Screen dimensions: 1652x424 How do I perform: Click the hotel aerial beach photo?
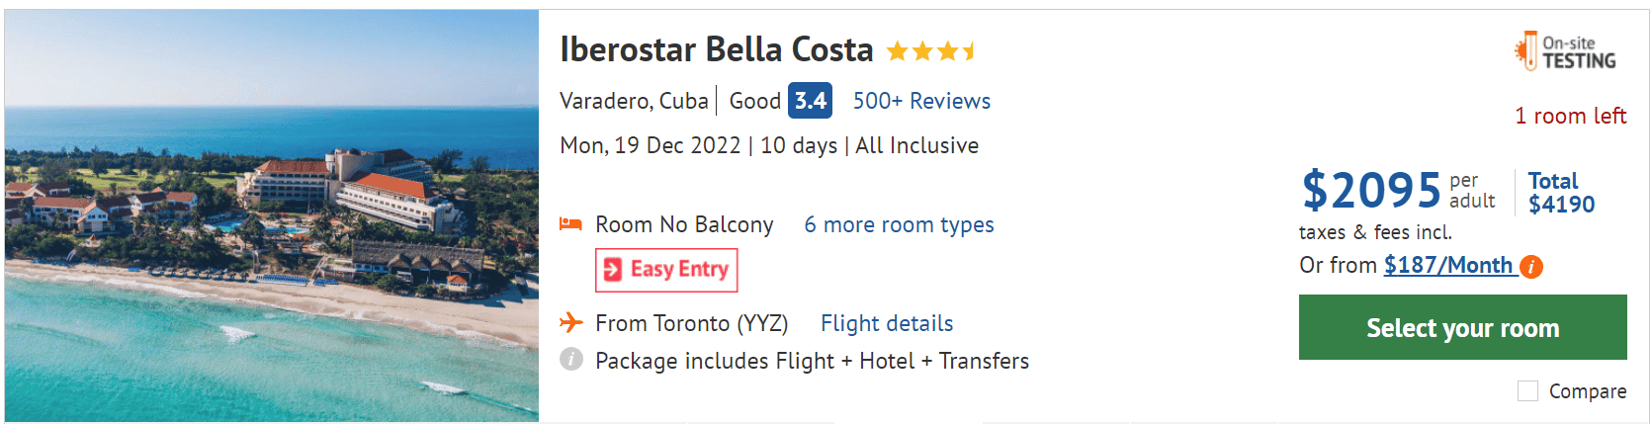tap(272, 217)
